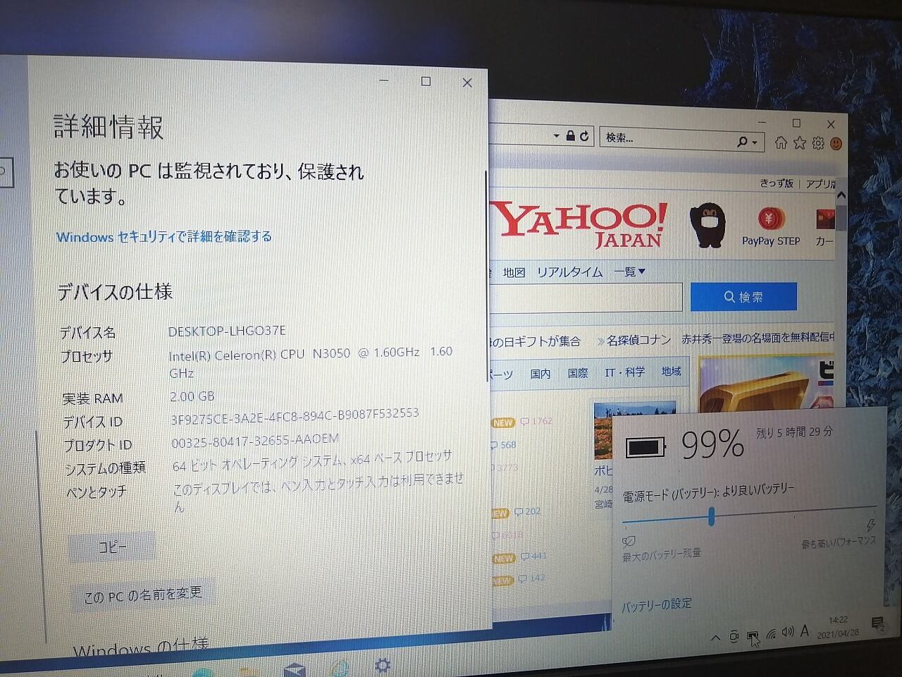Viewport: 902px width, 677px height.
Task: Open the volume speaker tray icon
Action: [x=788, y=632]
